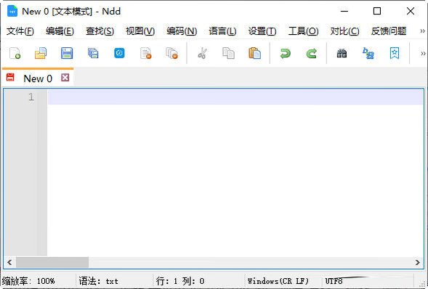The width and height of the screenshot is (428, 289).
Task: Click the horizontal scrollbar right arrow
Action: 418,262
